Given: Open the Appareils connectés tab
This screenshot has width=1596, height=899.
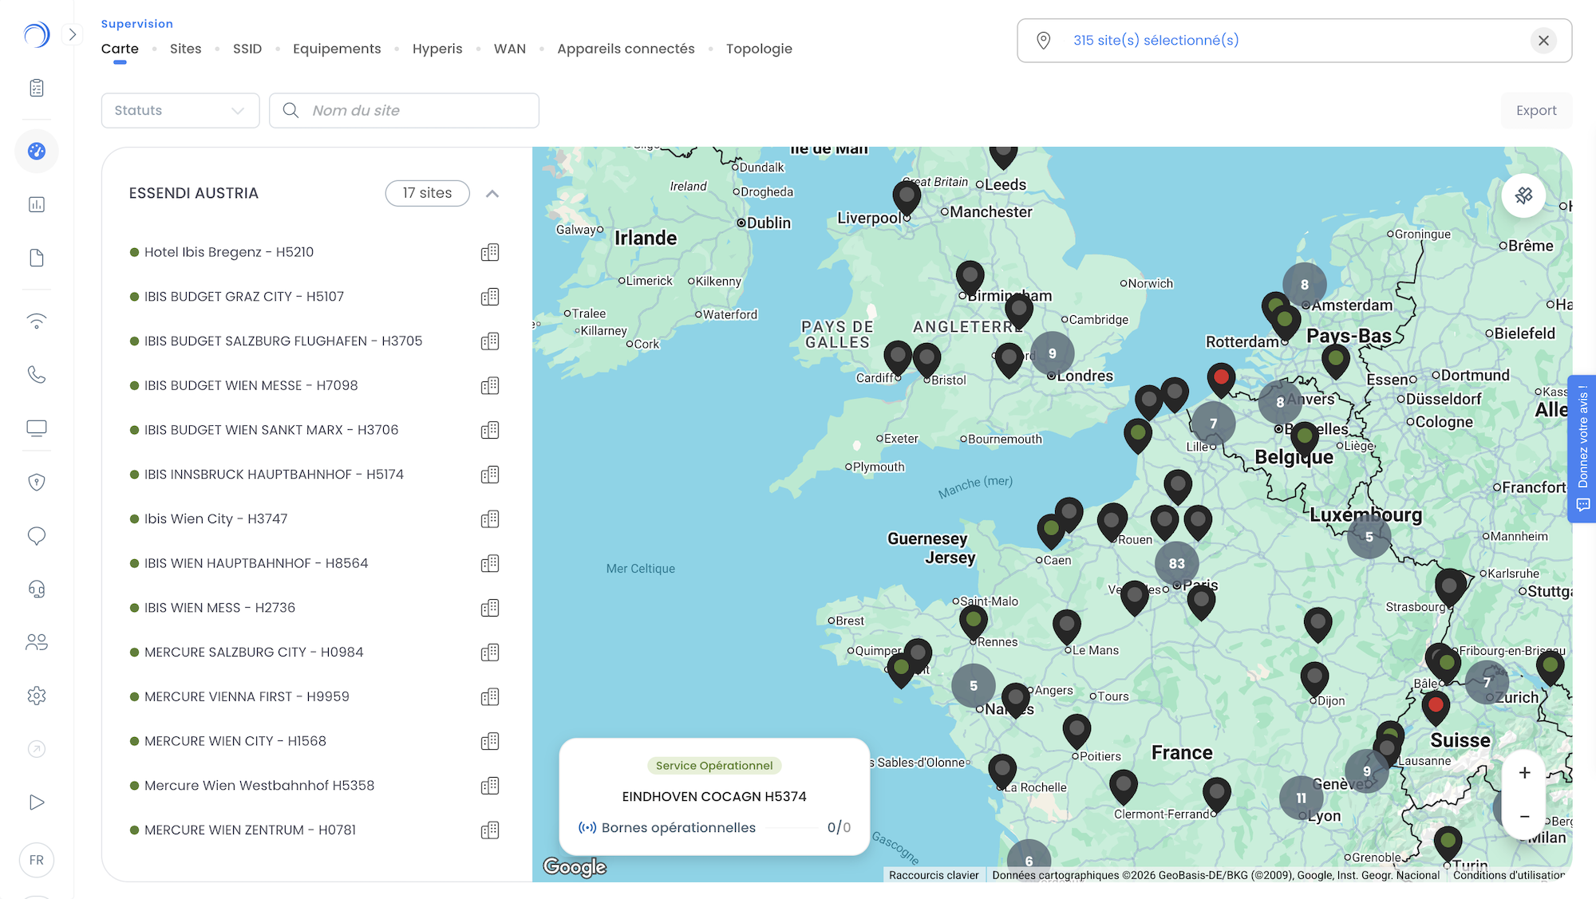Looking at the screenshot, I should [x=626, y=49].
